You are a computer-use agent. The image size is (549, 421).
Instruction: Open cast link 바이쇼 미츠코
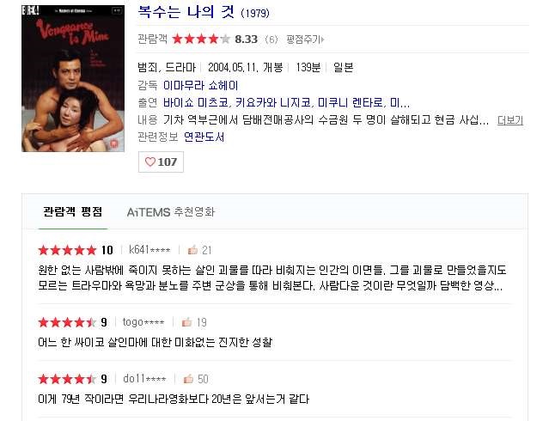tap(196, 102)
